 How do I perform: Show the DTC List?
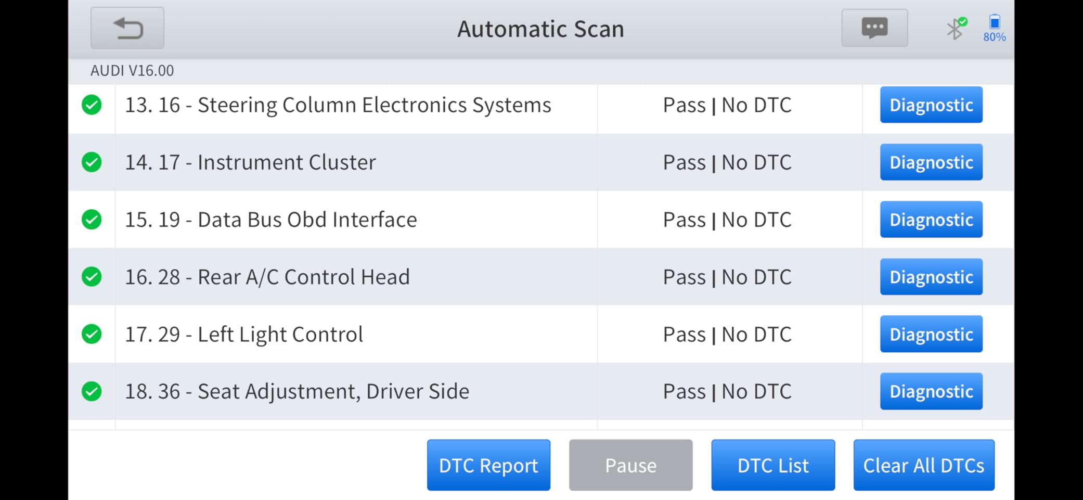773,465
